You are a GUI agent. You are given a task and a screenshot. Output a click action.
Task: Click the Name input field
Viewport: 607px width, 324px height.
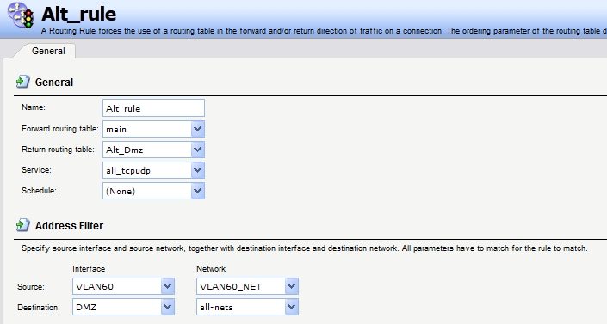[153, 108]
